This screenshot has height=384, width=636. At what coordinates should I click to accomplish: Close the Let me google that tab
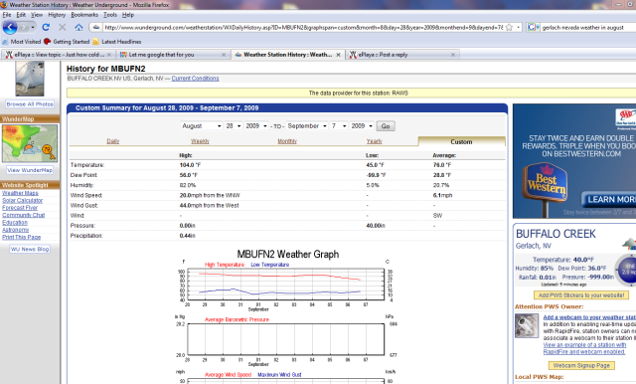[x=224, y=55]
